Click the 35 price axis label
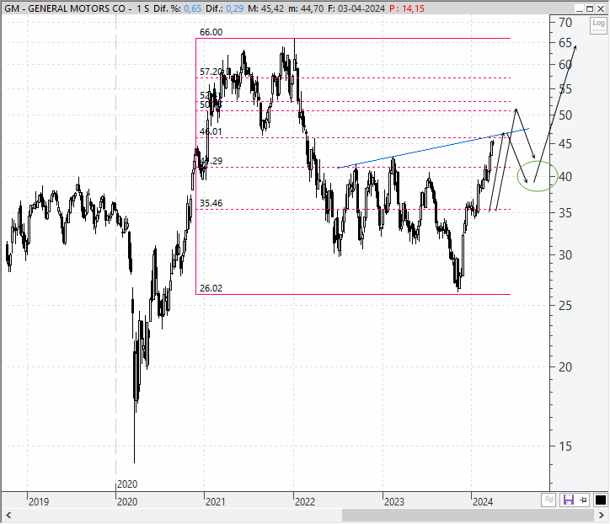 coord(565,213)
